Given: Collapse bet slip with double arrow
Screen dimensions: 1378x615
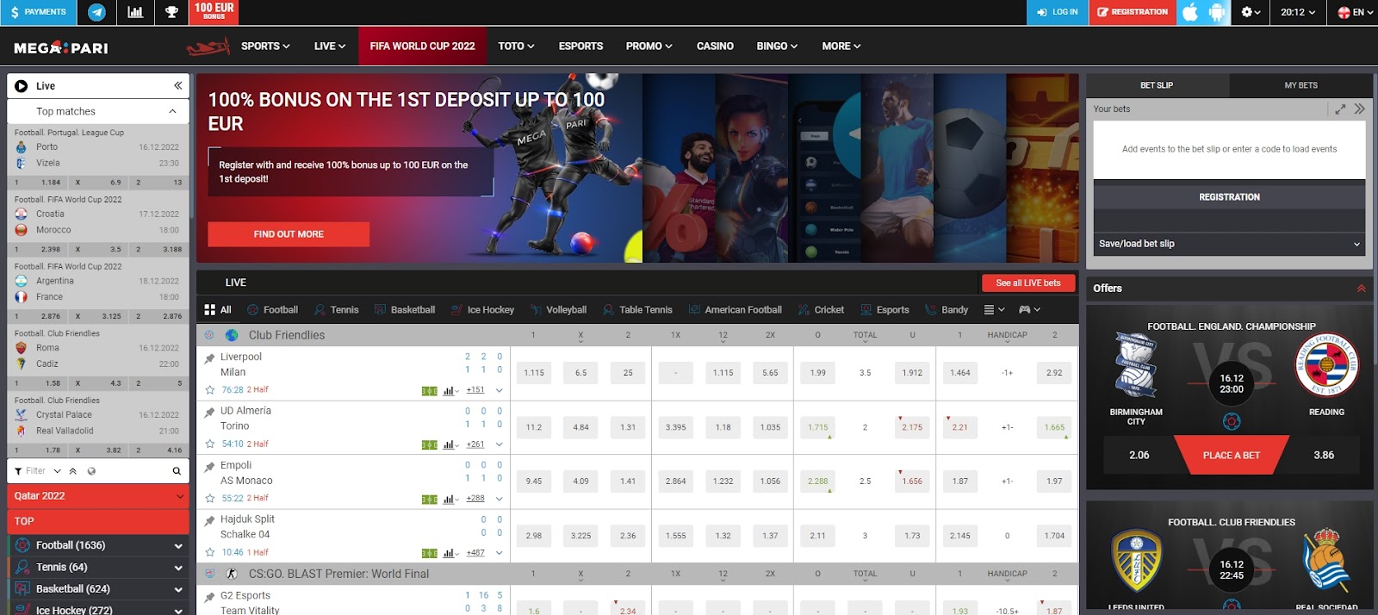Looking at the screenshot, I should pyautogui.click(x=1359, y=109).
